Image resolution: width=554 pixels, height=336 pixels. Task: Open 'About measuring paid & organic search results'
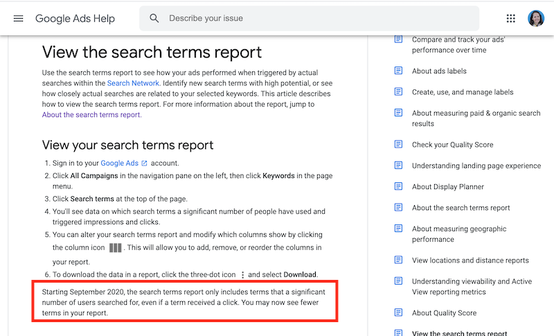pyautogui.click(x=476, y=118)
